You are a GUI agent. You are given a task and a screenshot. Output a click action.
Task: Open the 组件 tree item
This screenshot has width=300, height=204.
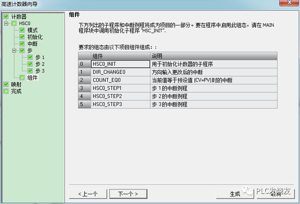click(32, 77)
